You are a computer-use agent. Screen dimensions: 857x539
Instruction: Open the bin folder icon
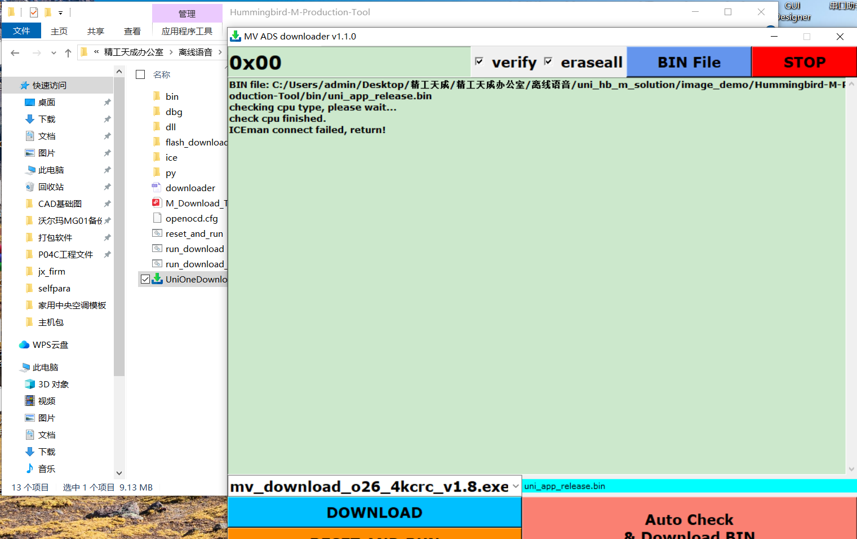157,96
